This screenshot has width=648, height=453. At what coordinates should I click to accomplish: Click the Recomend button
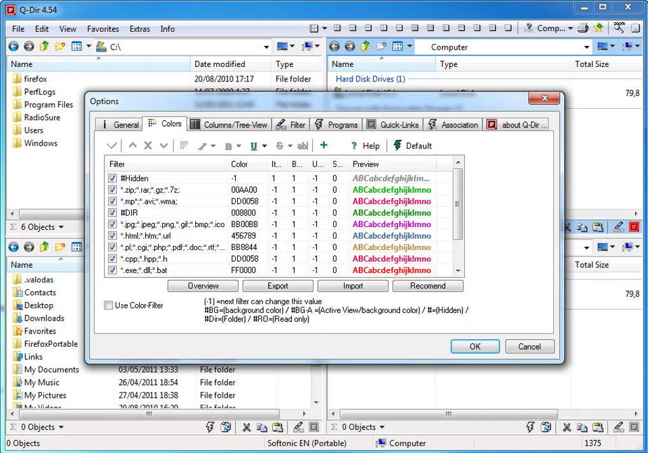(428, 286)
